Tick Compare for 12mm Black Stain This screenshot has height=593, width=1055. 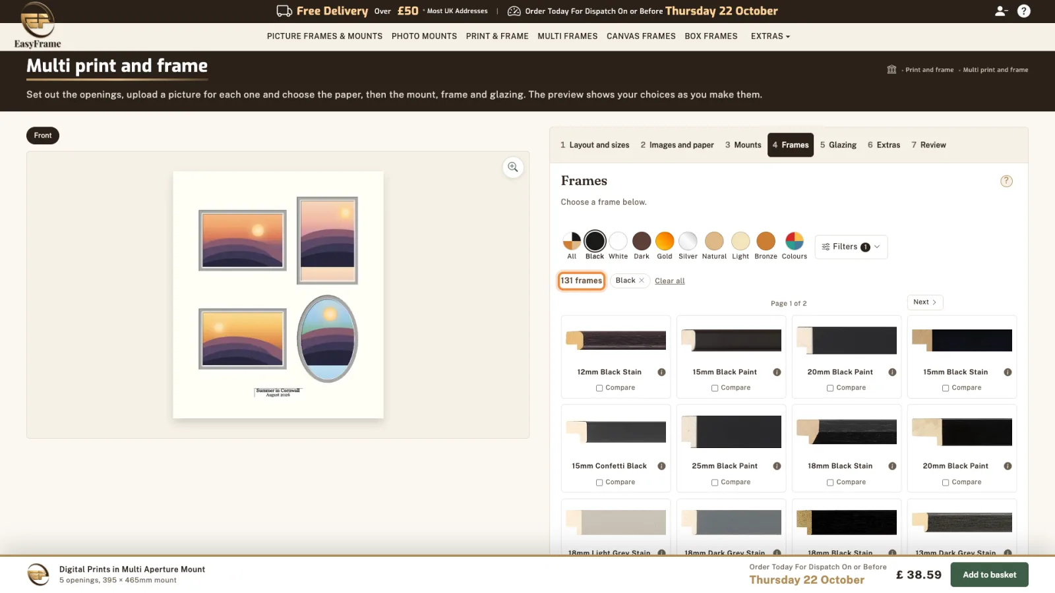[x=599, y=388]
